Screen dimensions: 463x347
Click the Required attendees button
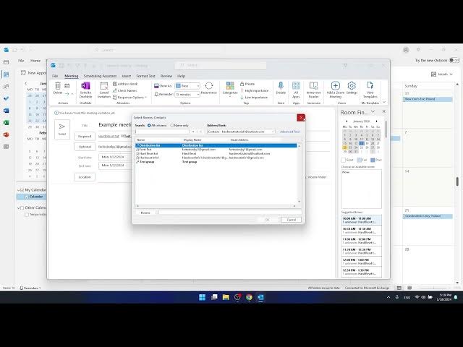click(85, 137)
